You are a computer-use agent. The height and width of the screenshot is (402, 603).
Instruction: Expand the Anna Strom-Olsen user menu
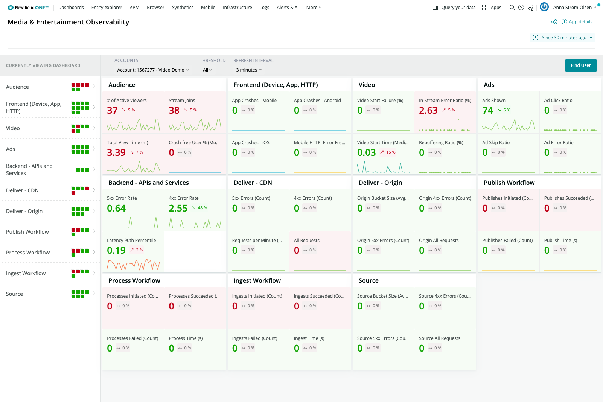click(573, 7)
